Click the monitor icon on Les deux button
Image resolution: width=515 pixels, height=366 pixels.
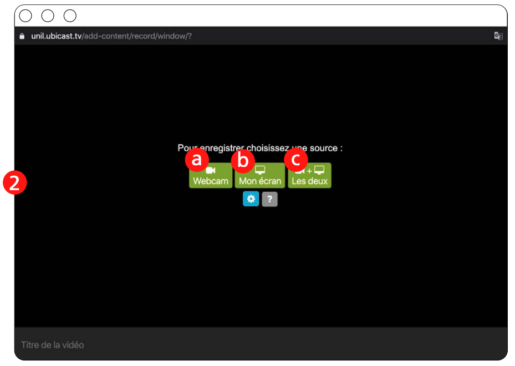pyautogui.click(x=319, y=170)
